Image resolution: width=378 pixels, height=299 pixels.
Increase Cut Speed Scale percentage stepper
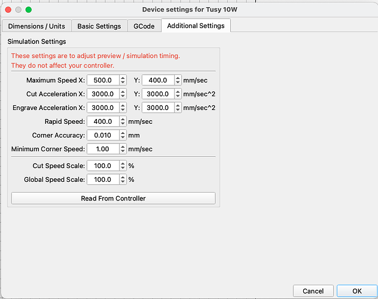pyautogui.click(x=123, y=163)
